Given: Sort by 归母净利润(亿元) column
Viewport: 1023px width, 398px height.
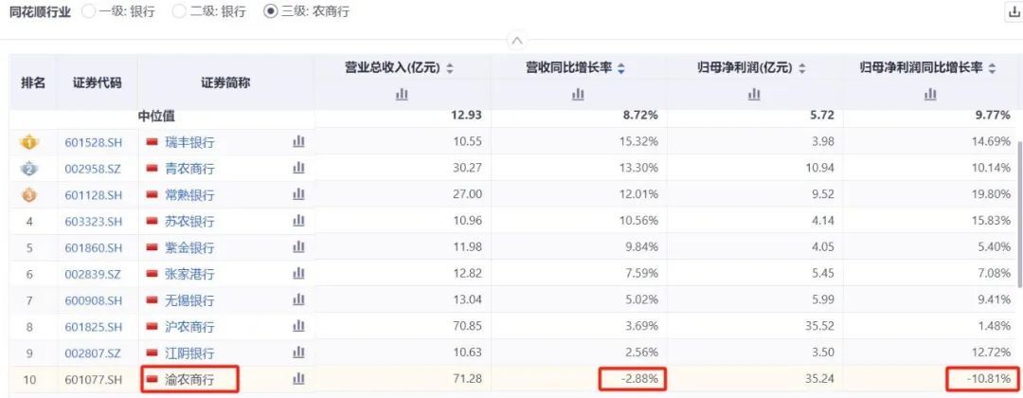Looking at the screenshot, I should (802, 68).
